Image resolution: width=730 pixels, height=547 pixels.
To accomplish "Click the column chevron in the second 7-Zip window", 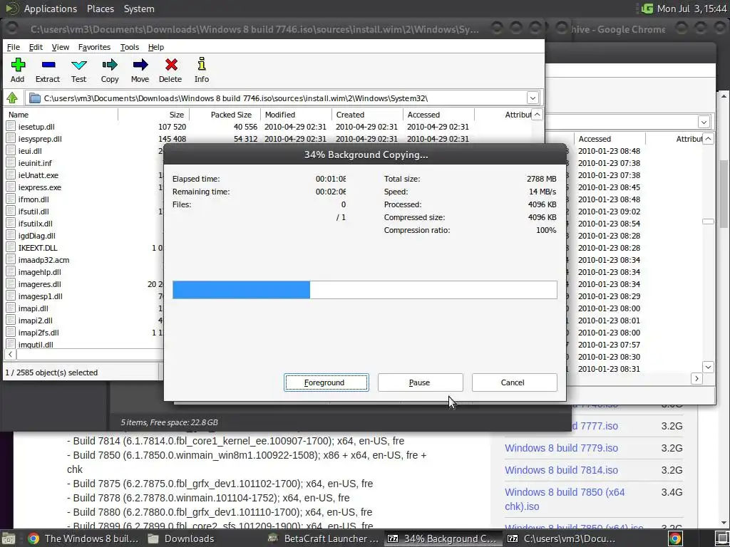I will click(x=708, y=139).
